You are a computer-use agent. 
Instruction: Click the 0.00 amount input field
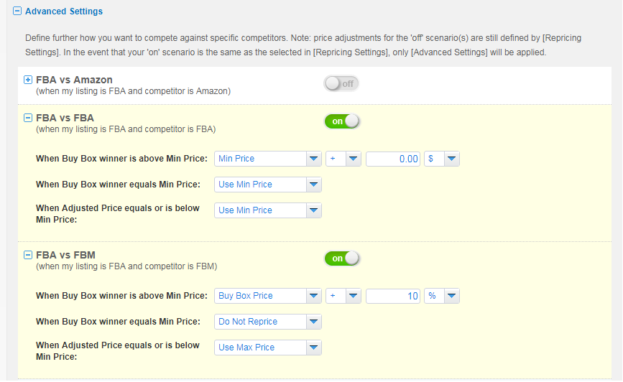pos(393,159)
